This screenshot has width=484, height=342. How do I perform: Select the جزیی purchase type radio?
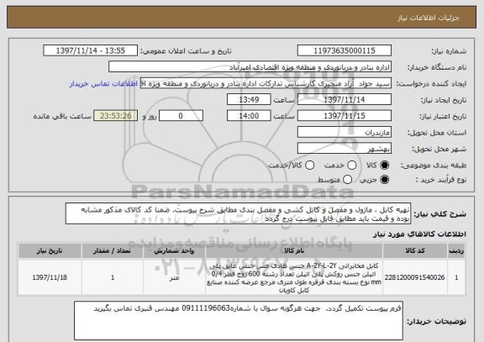pyautogui.click(x=384, y=179)
